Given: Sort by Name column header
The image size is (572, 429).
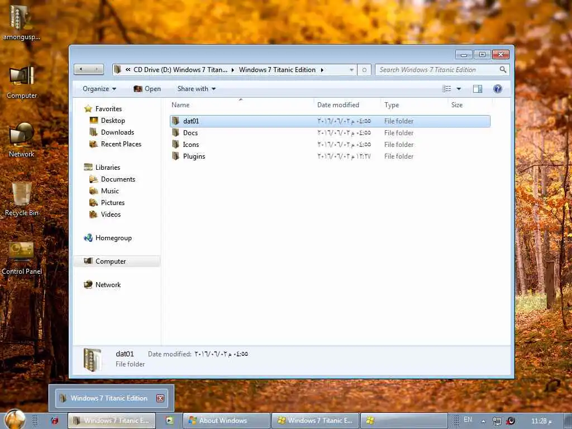Looking at the screenshot, I should (180, 104).
